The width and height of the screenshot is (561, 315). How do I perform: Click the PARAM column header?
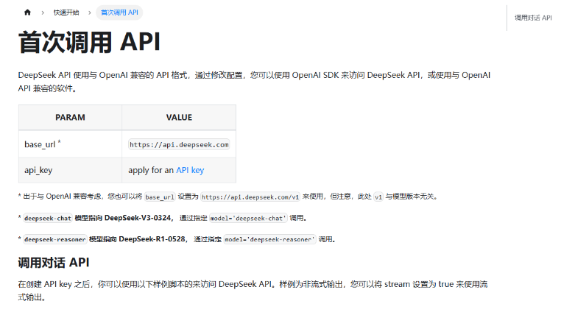click(x=70, y=117)
